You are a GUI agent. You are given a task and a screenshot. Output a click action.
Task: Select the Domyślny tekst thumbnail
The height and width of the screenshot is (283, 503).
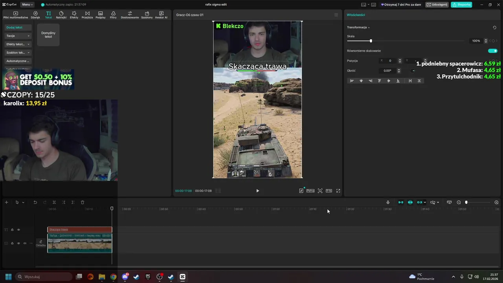(48, 35)
